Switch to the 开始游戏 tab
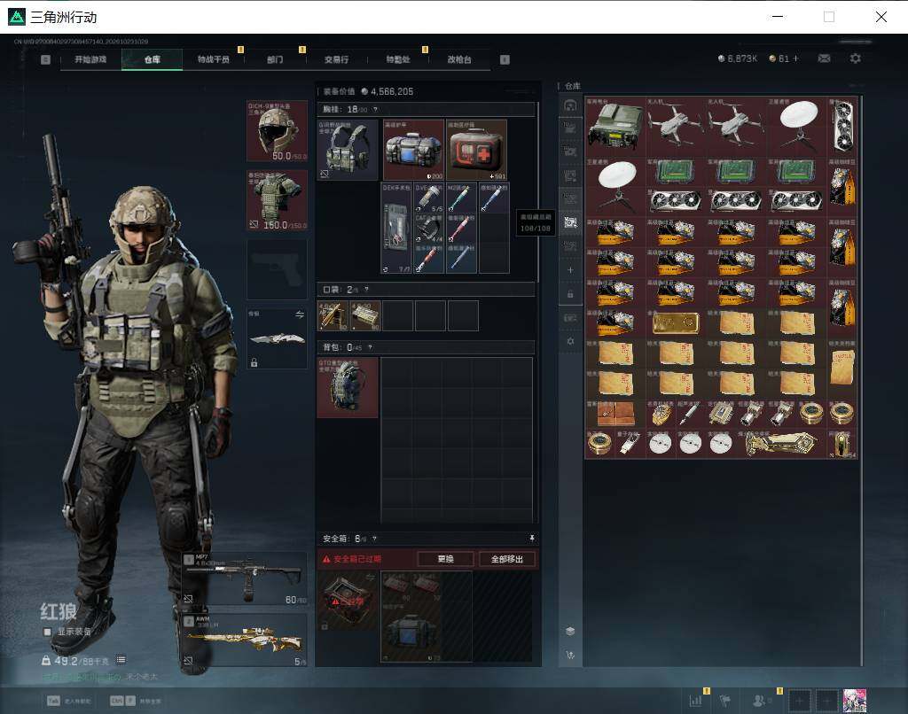Viewport: 908px width, 714px height. point(90,59)
